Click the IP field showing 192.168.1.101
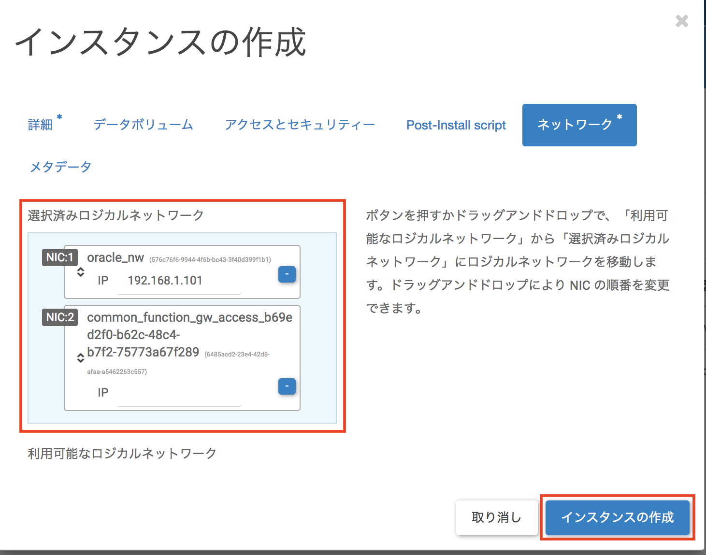The width and height of the screenshot is (706, 555). pyautogui.click(x=179, y=281)
